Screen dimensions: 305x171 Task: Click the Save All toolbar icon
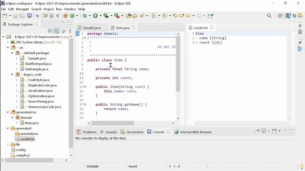(21, 16)
